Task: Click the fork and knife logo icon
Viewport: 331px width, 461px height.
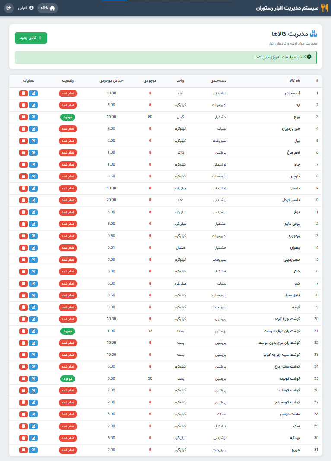Action: click(324, 8)
